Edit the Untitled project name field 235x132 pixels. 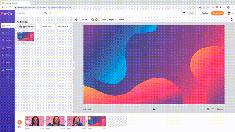click(x=30, y=13)
